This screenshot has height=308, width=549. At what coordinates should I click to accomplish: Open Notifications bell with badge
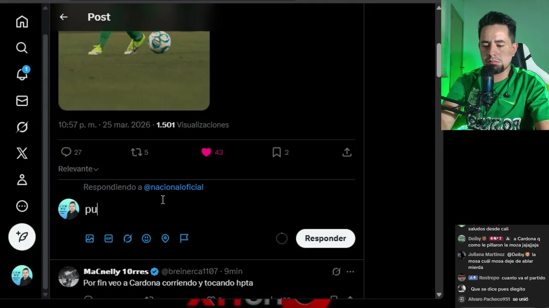click(22, 74)
